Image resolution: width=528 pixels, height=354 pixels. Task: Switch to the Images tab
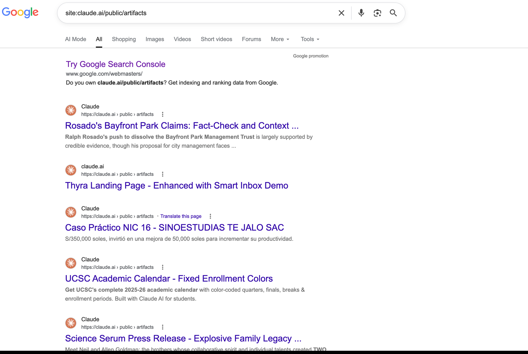[155, 39]
